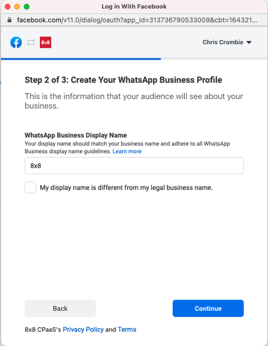Click the blue Continue button

pyautogui.click(x=208, y=308)
